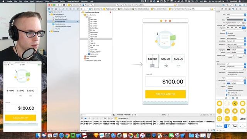The image size is (247, 139).
Task: Click the Tip Calculator UI scheme selector
Action: pyautogui.click(x=75, y=5)
